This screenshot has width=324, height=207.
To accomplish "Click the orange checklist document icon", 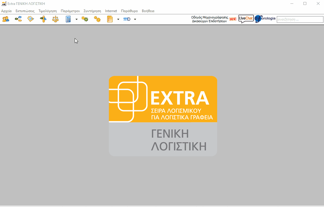I will pyautogui.click(x=110, y=19).
